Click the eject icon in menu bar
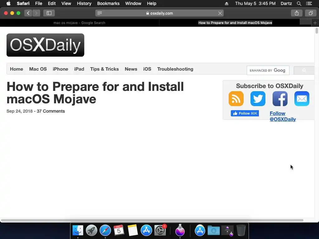The height and width of the screenshot is (239, 319). click(226, 3)
